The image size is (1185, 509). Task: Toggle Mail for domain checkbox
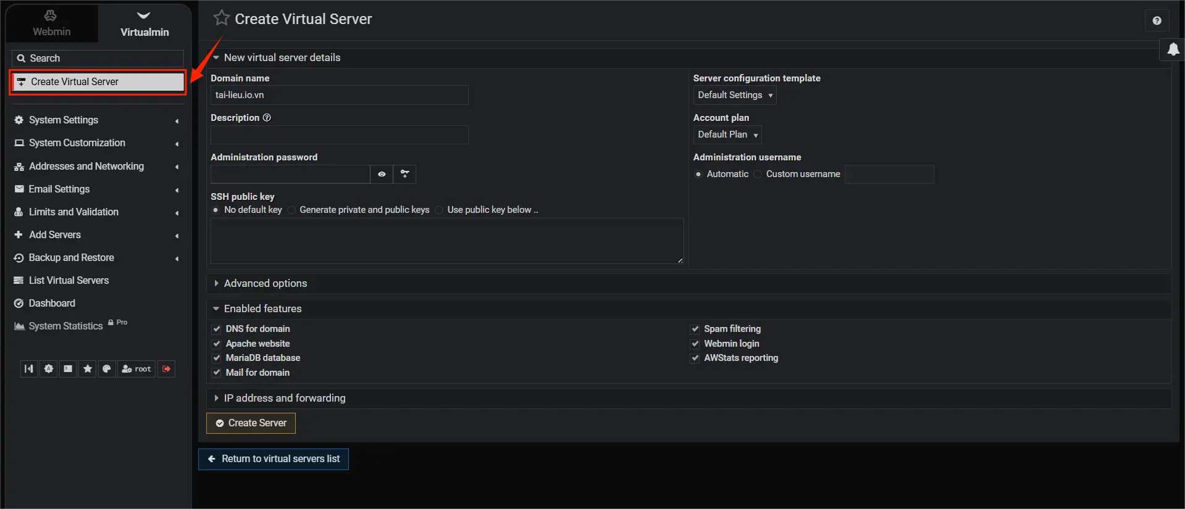(x=217, y=373)
